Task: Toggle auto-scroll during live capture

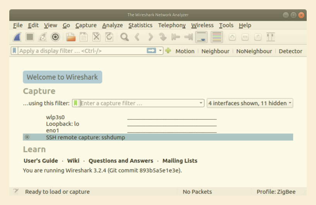Action: [201, 37]
